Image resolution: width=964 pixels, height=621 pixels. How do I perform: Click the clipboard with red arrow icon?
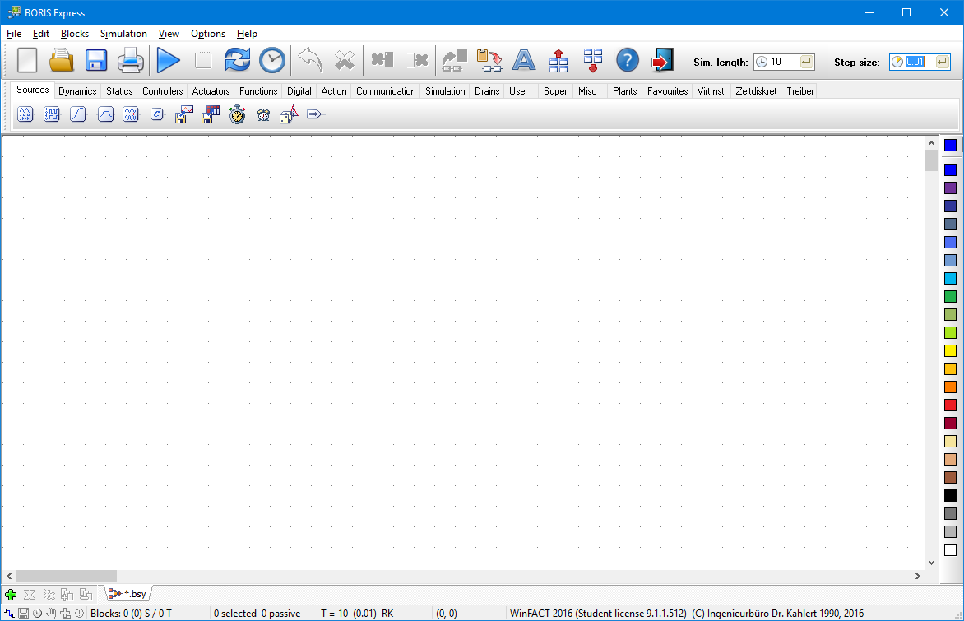489,60
